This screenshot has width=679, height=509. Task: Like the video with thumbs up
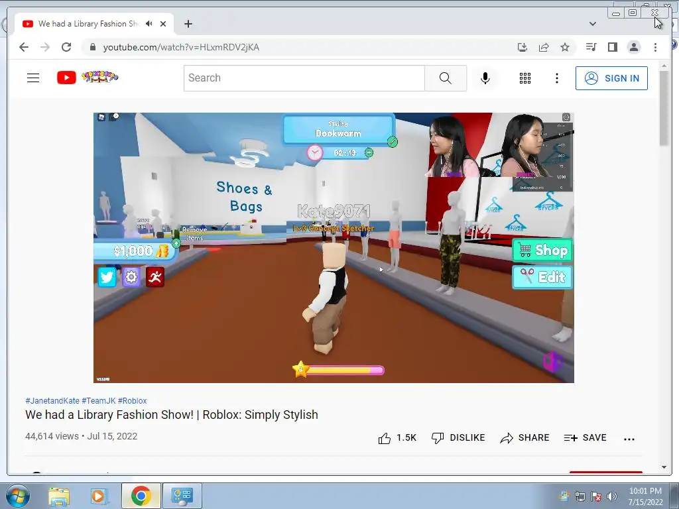coord(397,438)
